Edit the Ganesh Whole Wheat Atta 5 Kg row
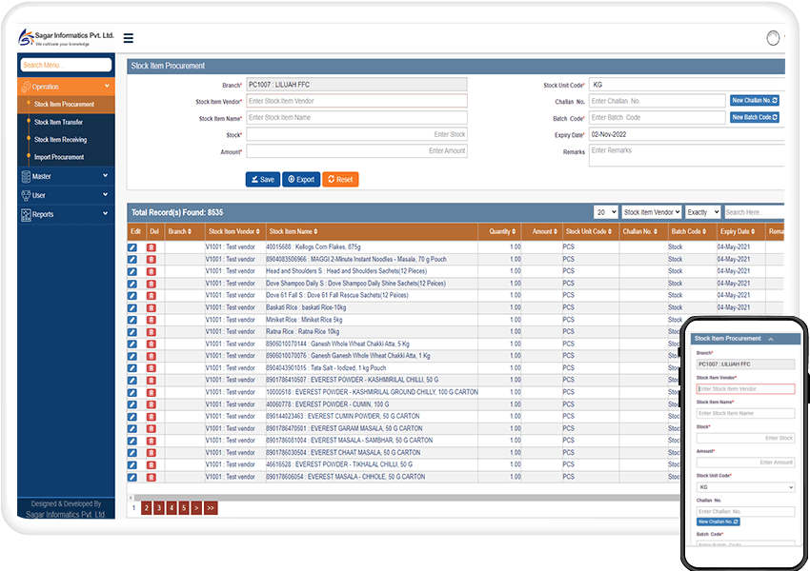Viewport: 810px width, 571px height. coord(132,345)
